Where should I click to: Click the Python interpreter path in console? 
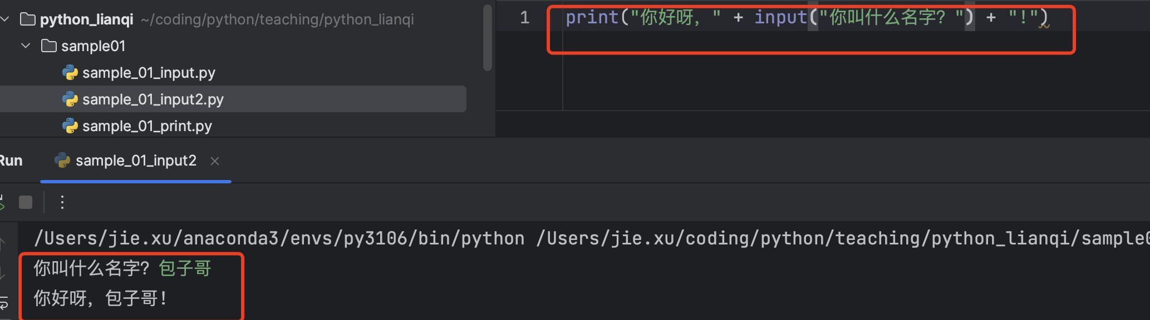pyautogui.click(x=278, y=238)
